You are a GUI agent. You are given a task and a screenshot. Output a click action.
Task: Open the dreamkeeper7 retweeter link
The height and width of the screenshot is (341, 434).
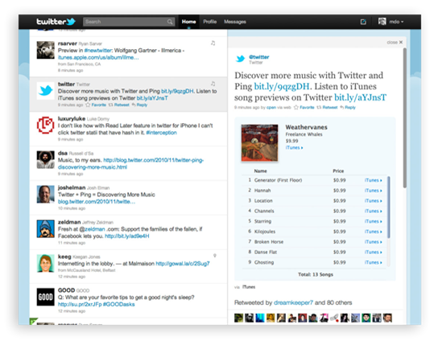(x=293, y=302)
